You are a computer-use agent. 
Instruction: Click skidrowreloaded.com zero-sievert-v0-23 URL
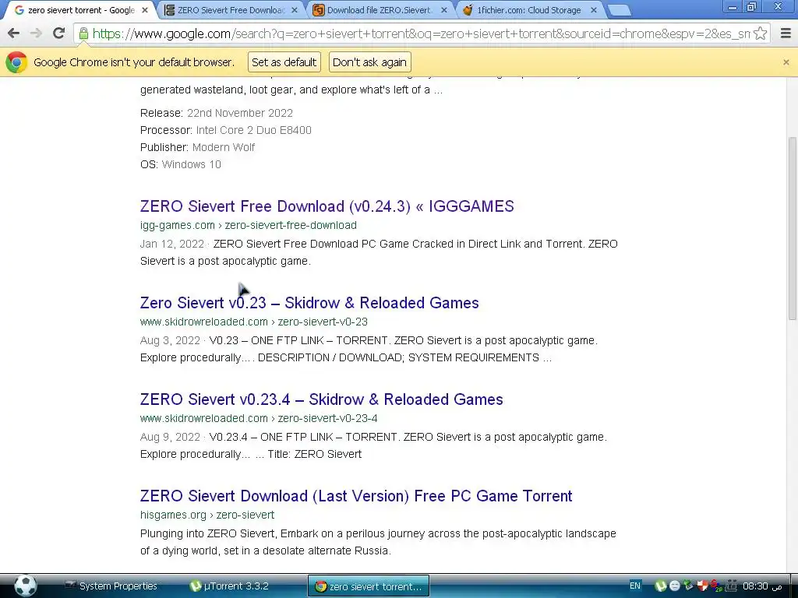(x=253, y=322)
